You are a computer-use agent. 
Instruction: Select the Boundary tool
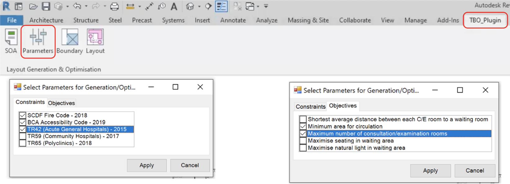pos(69,41)
